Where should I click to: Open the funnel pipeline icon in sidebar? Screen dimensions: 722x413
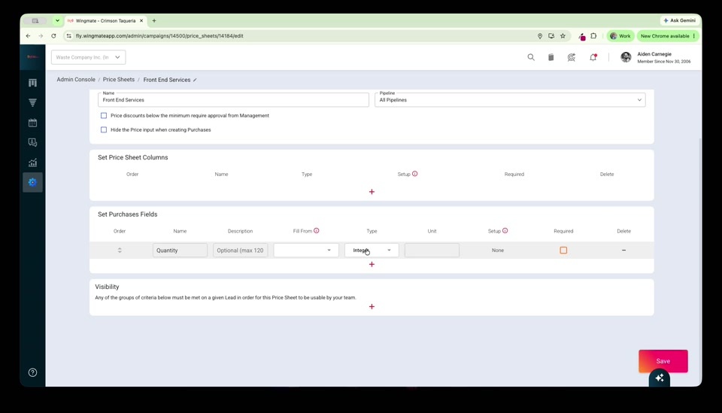(x=32, y=102)
